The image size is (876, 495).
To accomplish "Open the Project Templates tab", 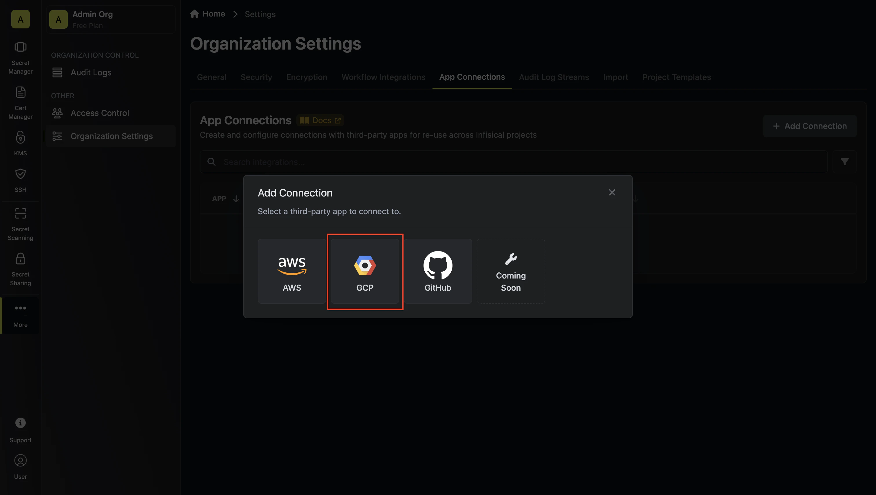I will 676,77.
